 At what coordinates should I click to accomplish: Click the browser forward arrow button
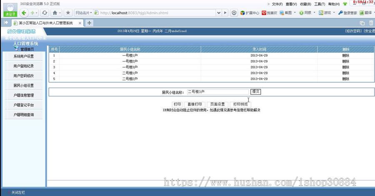[32, 13]
